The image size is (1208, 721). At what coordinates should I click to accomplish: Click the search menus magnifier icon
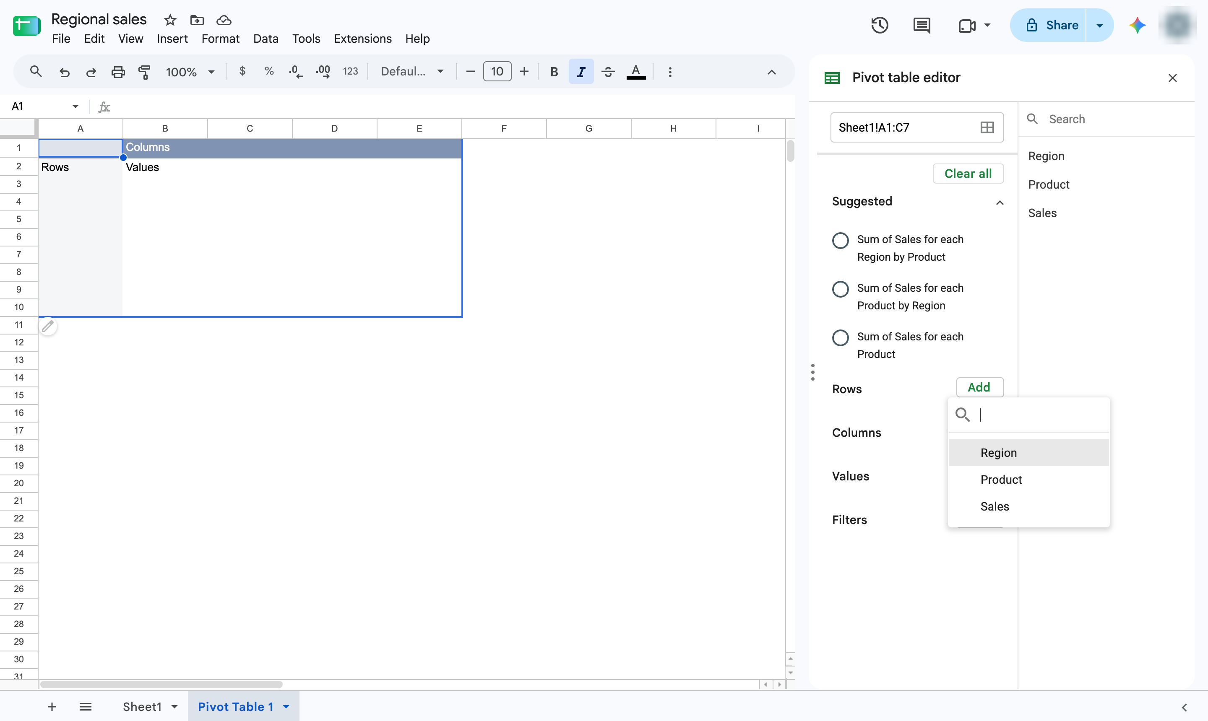pyautogui.click(x=36, y=72)
